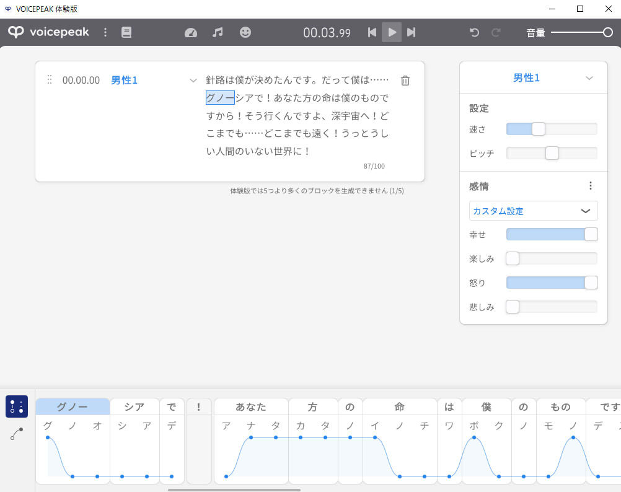The height and width of the screenshot is (492, 621).
Task: Click the horizontal scrollbar at bottom
Action: [234, 490]
